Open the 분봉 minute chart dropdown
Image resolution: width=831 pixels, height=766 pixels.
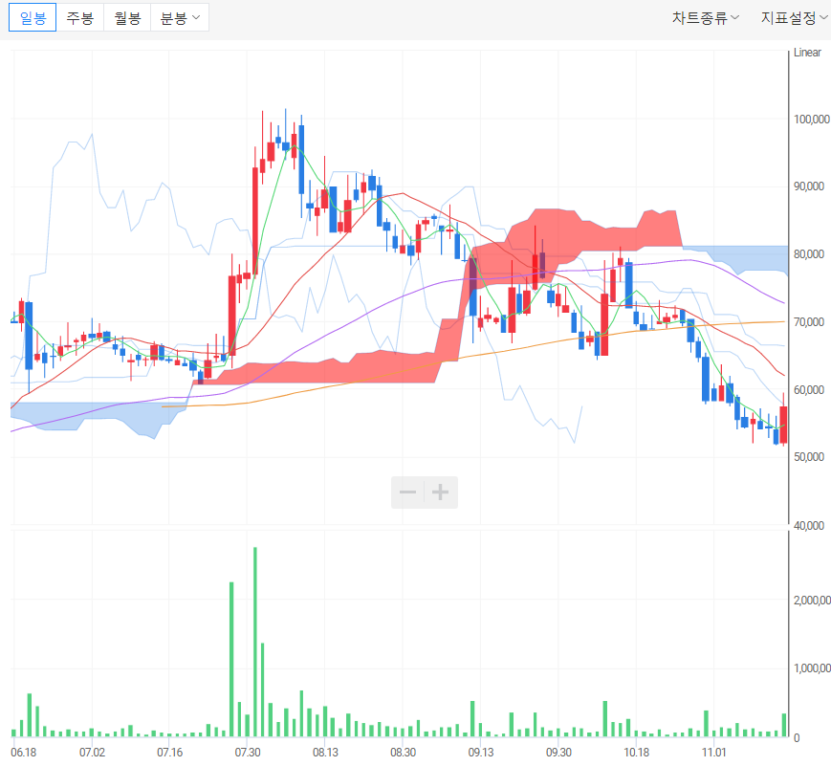(180, 17)
